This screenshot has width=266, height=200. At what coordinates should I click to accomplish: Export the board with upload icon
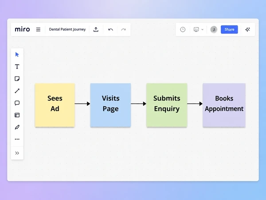96,30
